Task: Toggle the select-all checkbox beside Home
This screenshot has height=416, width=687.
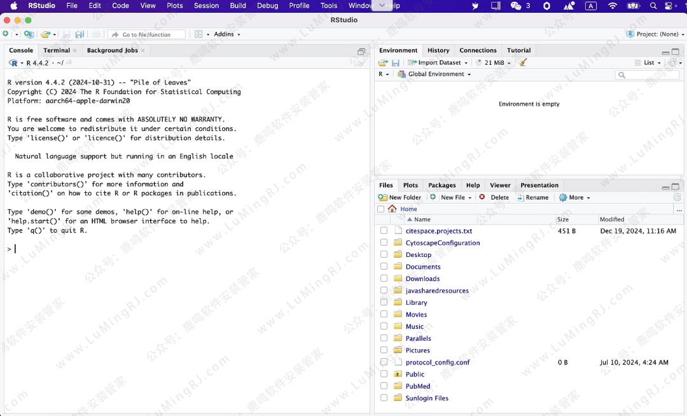Action: coord(380,209)
